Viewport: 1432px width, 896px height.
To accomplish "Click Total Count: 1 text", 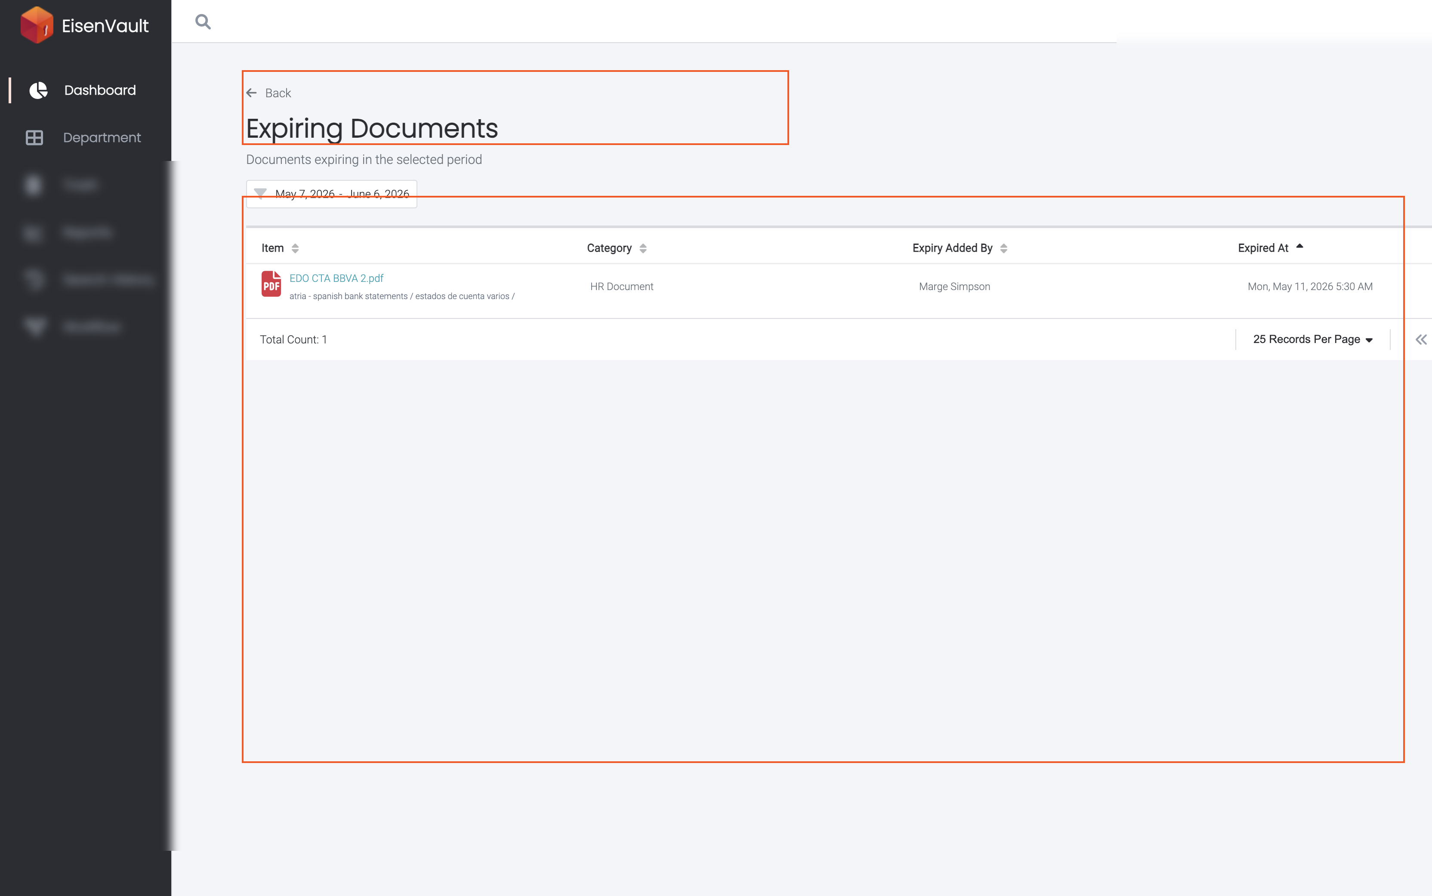I will (x=293, y=340).
